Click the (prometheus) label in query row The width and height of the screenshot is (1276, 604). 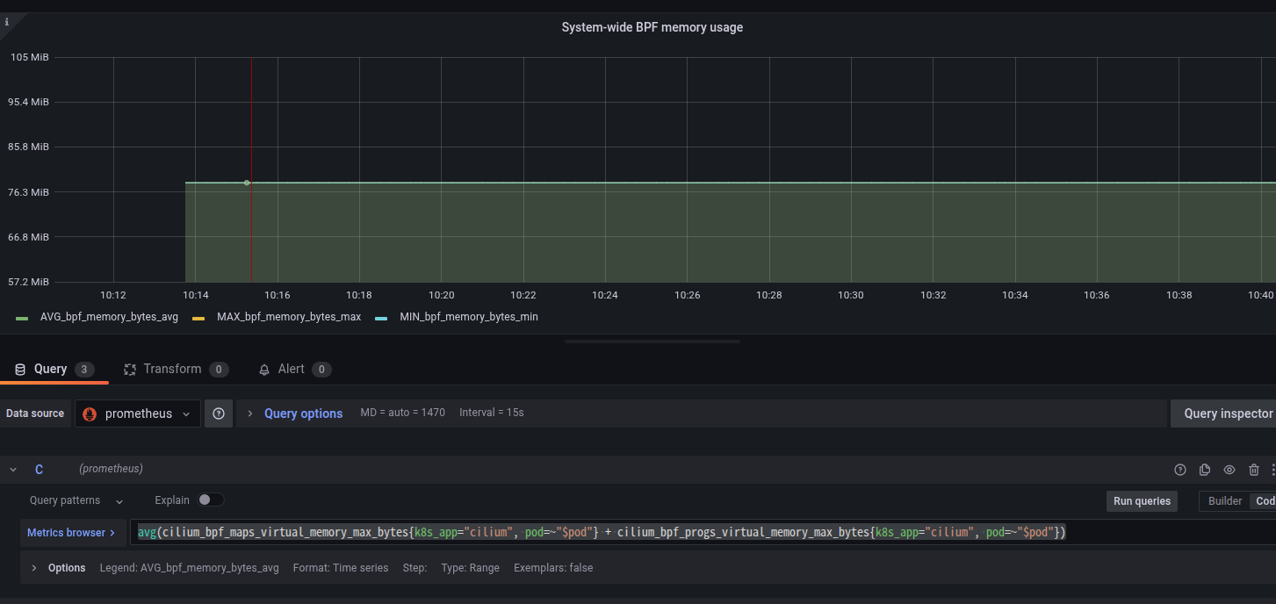(111, 469)
